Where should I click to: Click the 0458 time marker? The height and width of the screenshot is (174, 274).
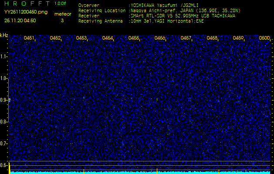[x=212, y=38]
